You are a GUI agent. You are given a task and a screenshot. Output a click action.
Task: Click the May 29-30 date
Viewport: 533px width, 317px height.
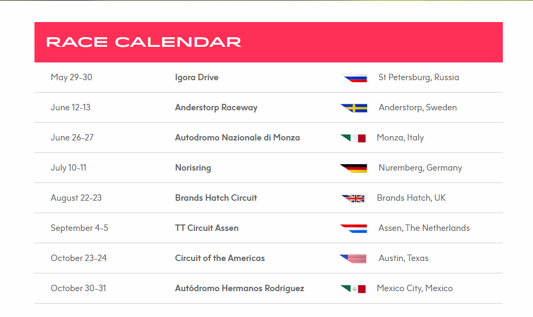(x=72, y=78)
